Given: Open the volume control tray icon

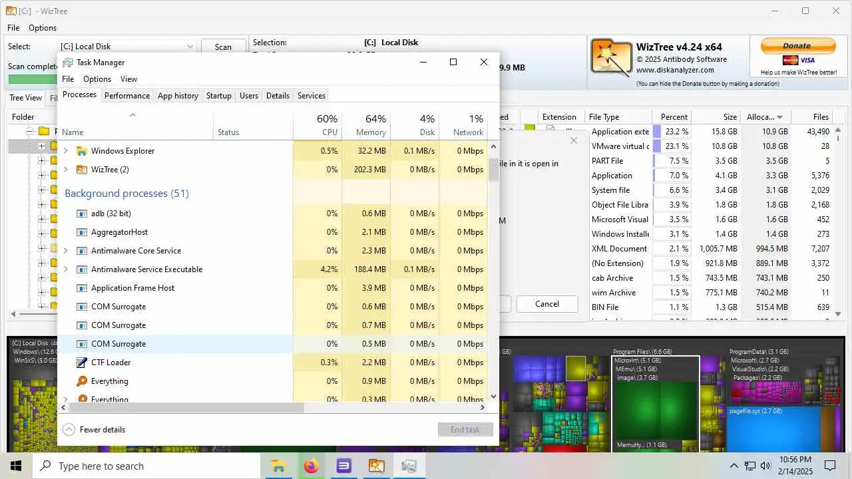Looking at the screenshot, I should pos(765,466).
